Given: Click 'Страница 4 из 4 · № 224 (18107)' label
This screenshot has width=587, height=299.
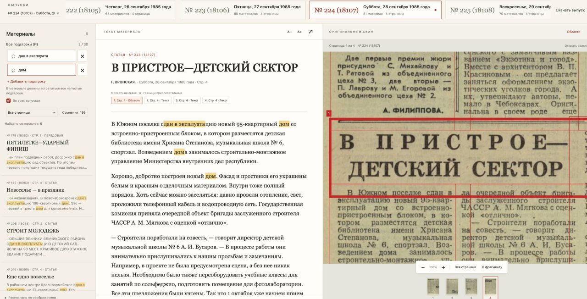Looking at the screenshot, I should 354,46.
